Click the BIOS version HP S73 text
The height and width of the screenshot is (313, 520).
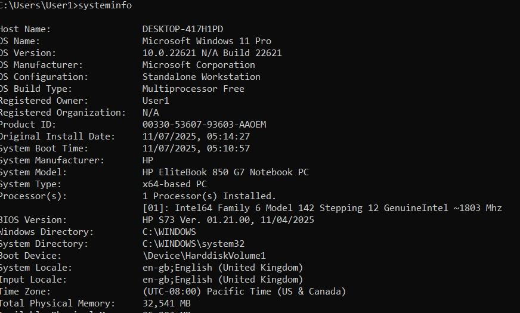point(228,220)
